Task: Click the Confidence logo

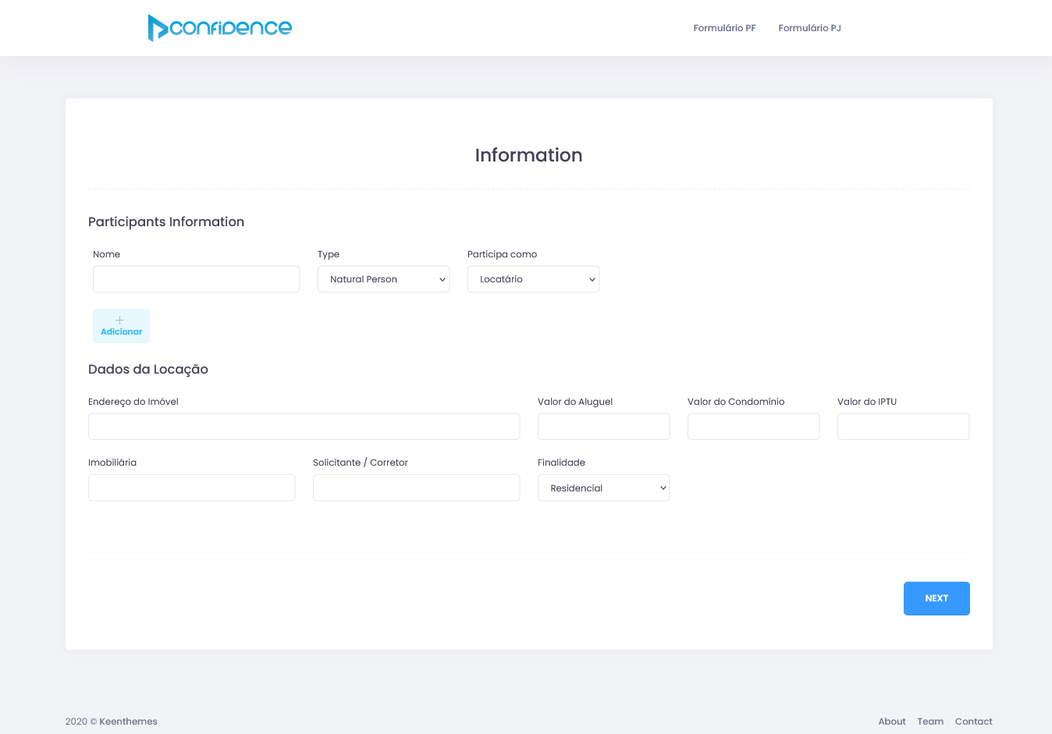Action: [219, 28]
